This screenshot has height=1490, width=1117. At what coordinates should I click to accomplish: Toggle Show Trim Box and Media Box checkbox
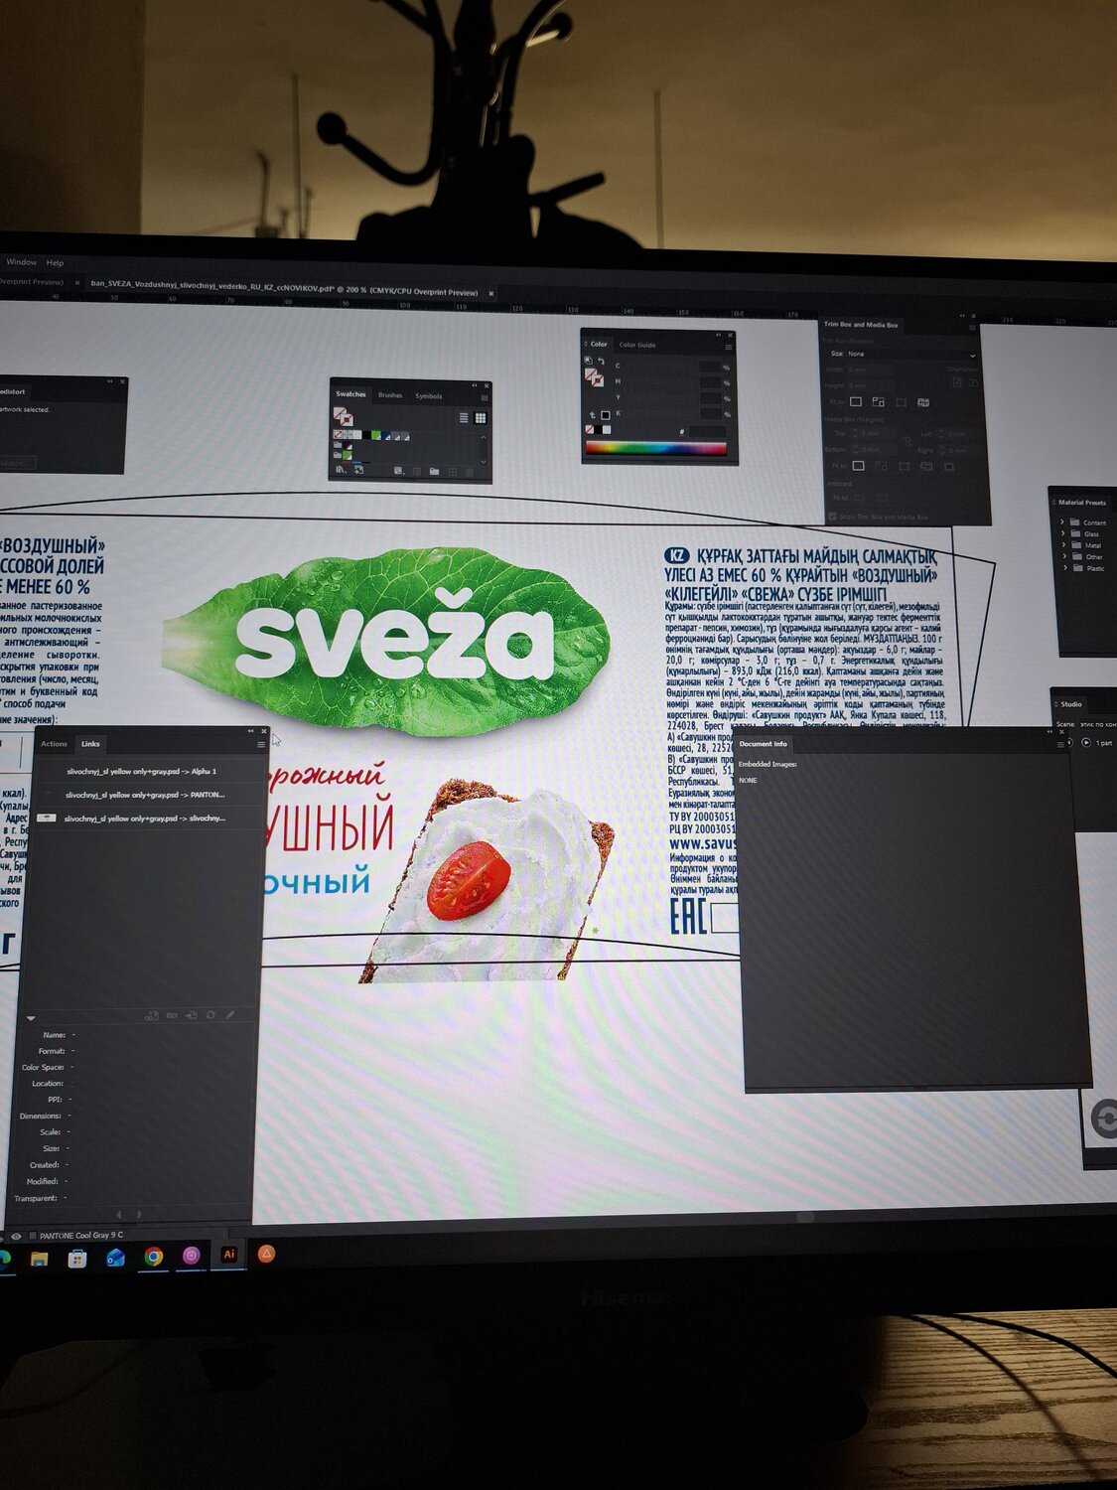coord(832,517)
